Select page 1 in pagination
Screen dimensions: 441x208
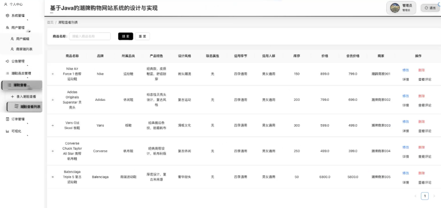(x=425, y=196)
